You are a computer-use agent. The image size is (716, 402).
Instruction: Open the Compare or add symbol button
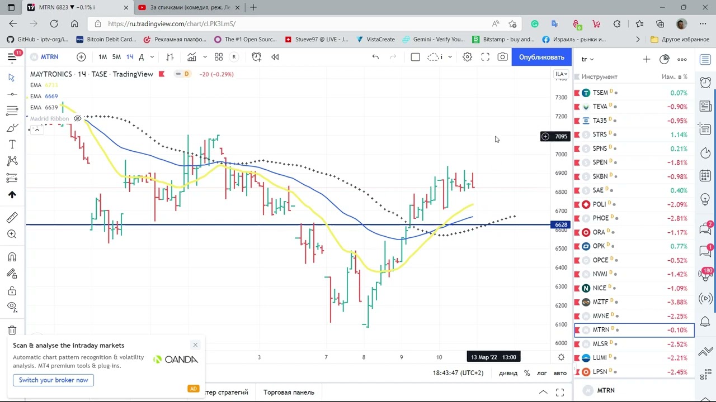click(81, 57)
